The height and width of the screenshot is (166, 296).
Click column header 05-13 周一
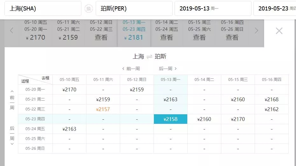(x=170, y=80)
